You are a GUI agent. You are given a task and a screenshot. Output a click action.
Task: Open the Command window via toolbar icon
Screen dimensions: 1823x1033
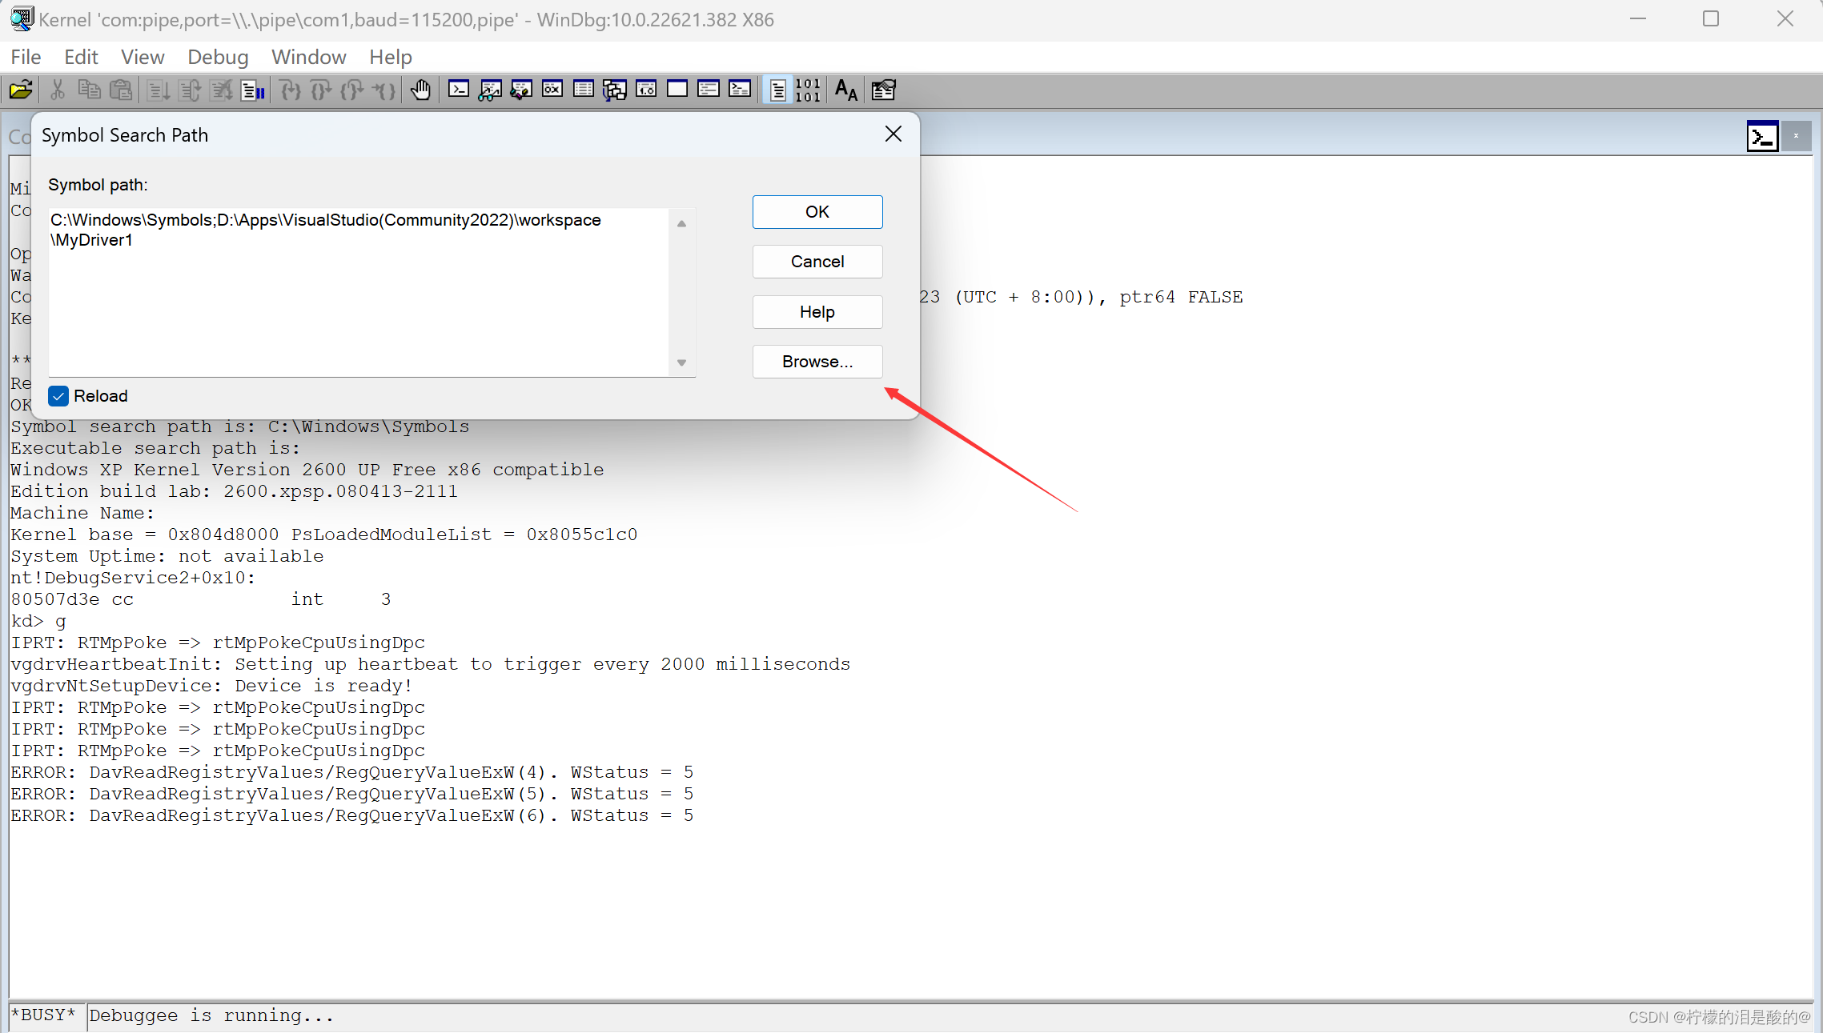tap(459, 90)
